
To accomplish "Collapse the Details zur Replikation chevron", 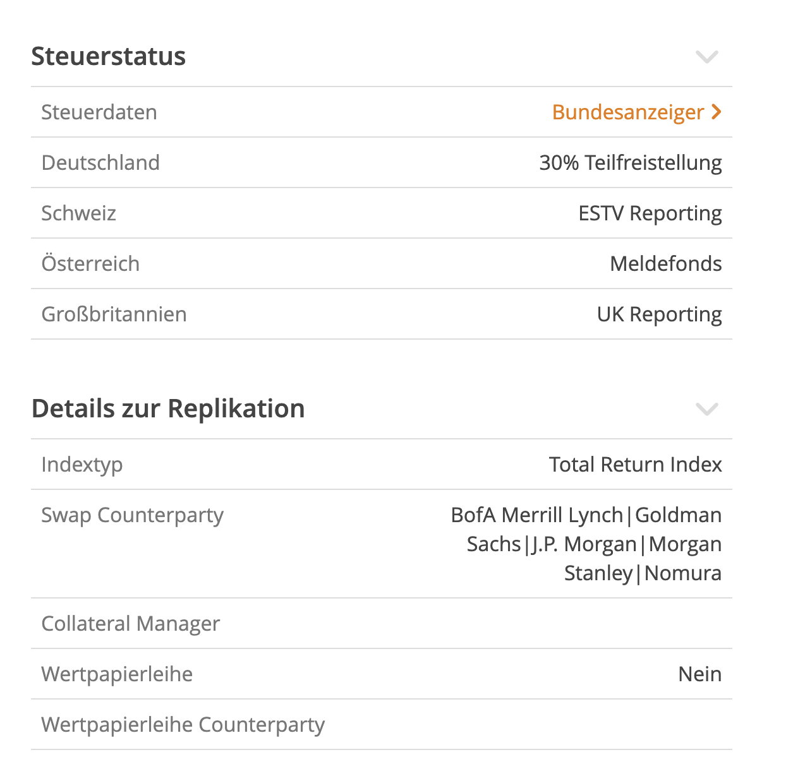I will pos(706,409).
